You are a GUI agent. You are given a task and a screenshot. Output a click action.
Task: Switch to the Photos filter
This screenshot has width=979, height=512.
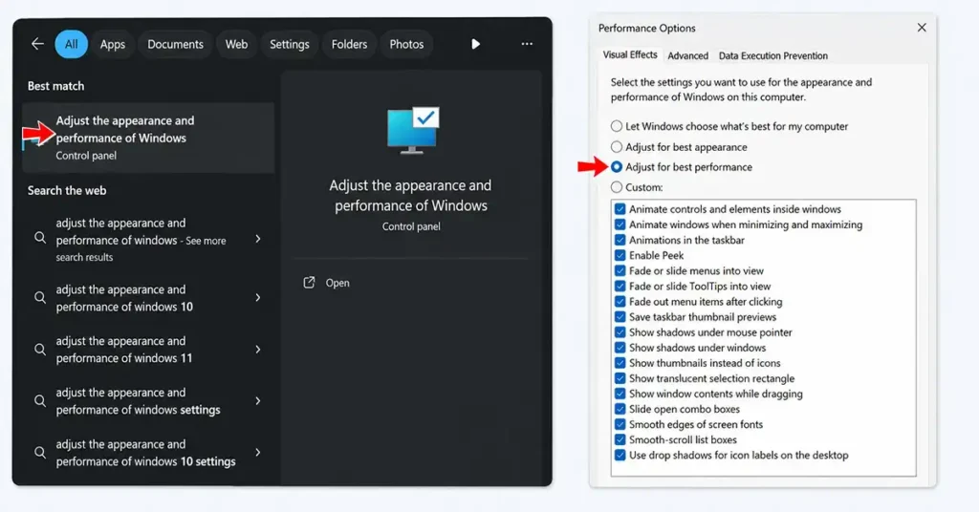406,44
